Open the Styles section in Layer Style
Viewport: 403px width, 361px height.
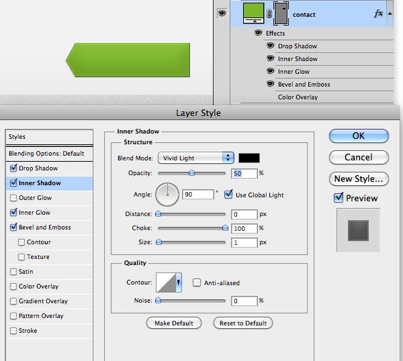point(49,137)
